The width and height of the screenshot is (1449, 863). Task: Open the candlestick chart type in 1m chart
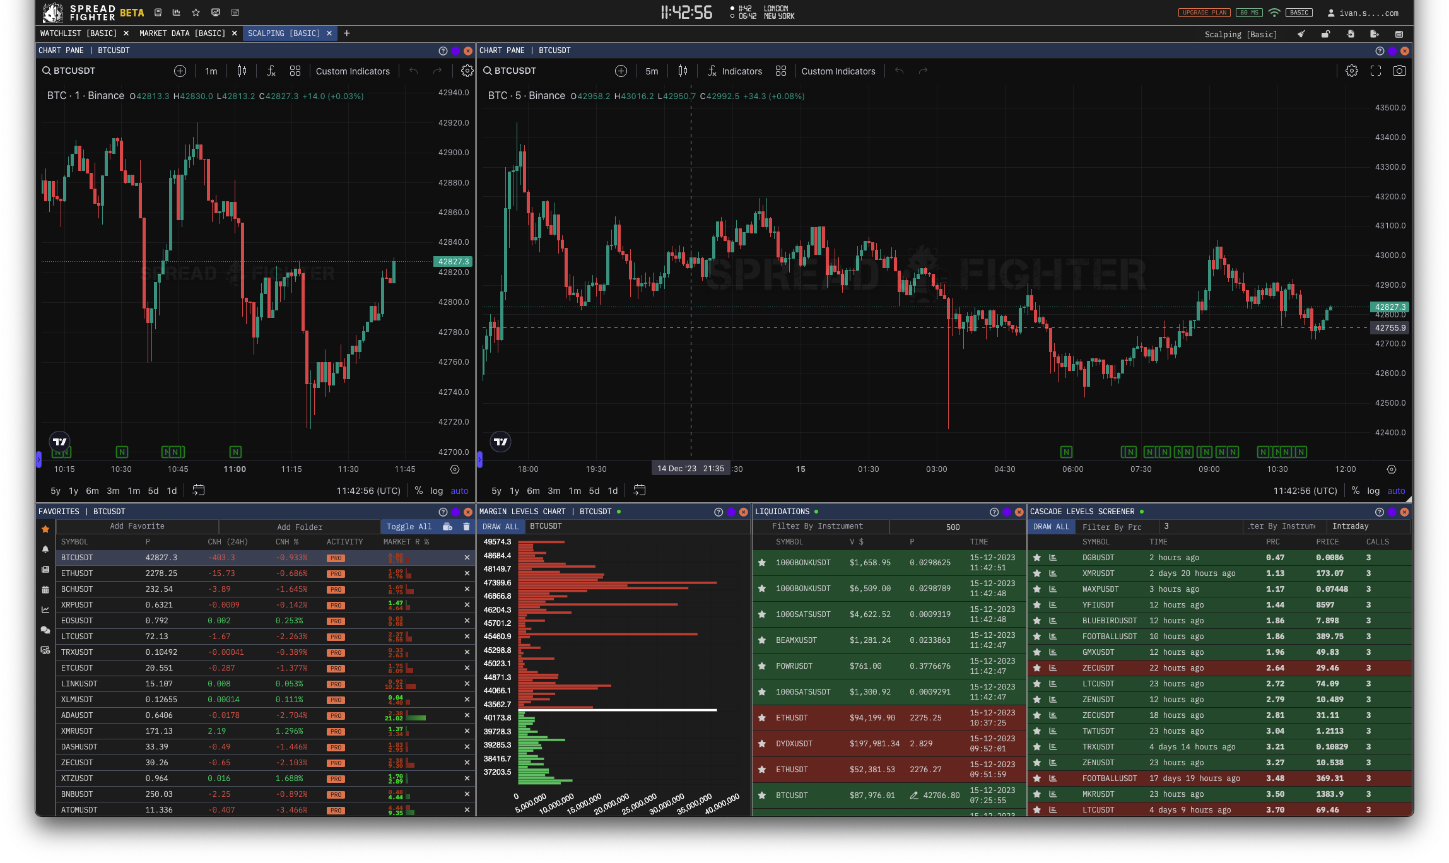coord(242,71)
